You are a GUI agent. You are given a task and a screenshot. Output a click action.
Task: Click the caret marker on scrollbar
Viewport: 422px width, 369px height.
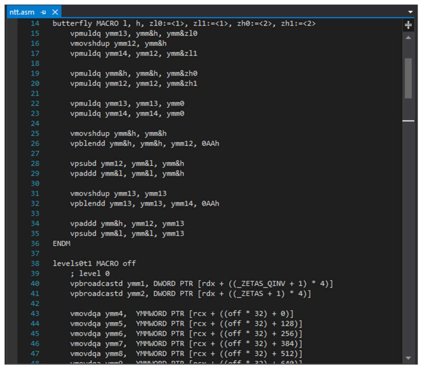pos(408,121)
